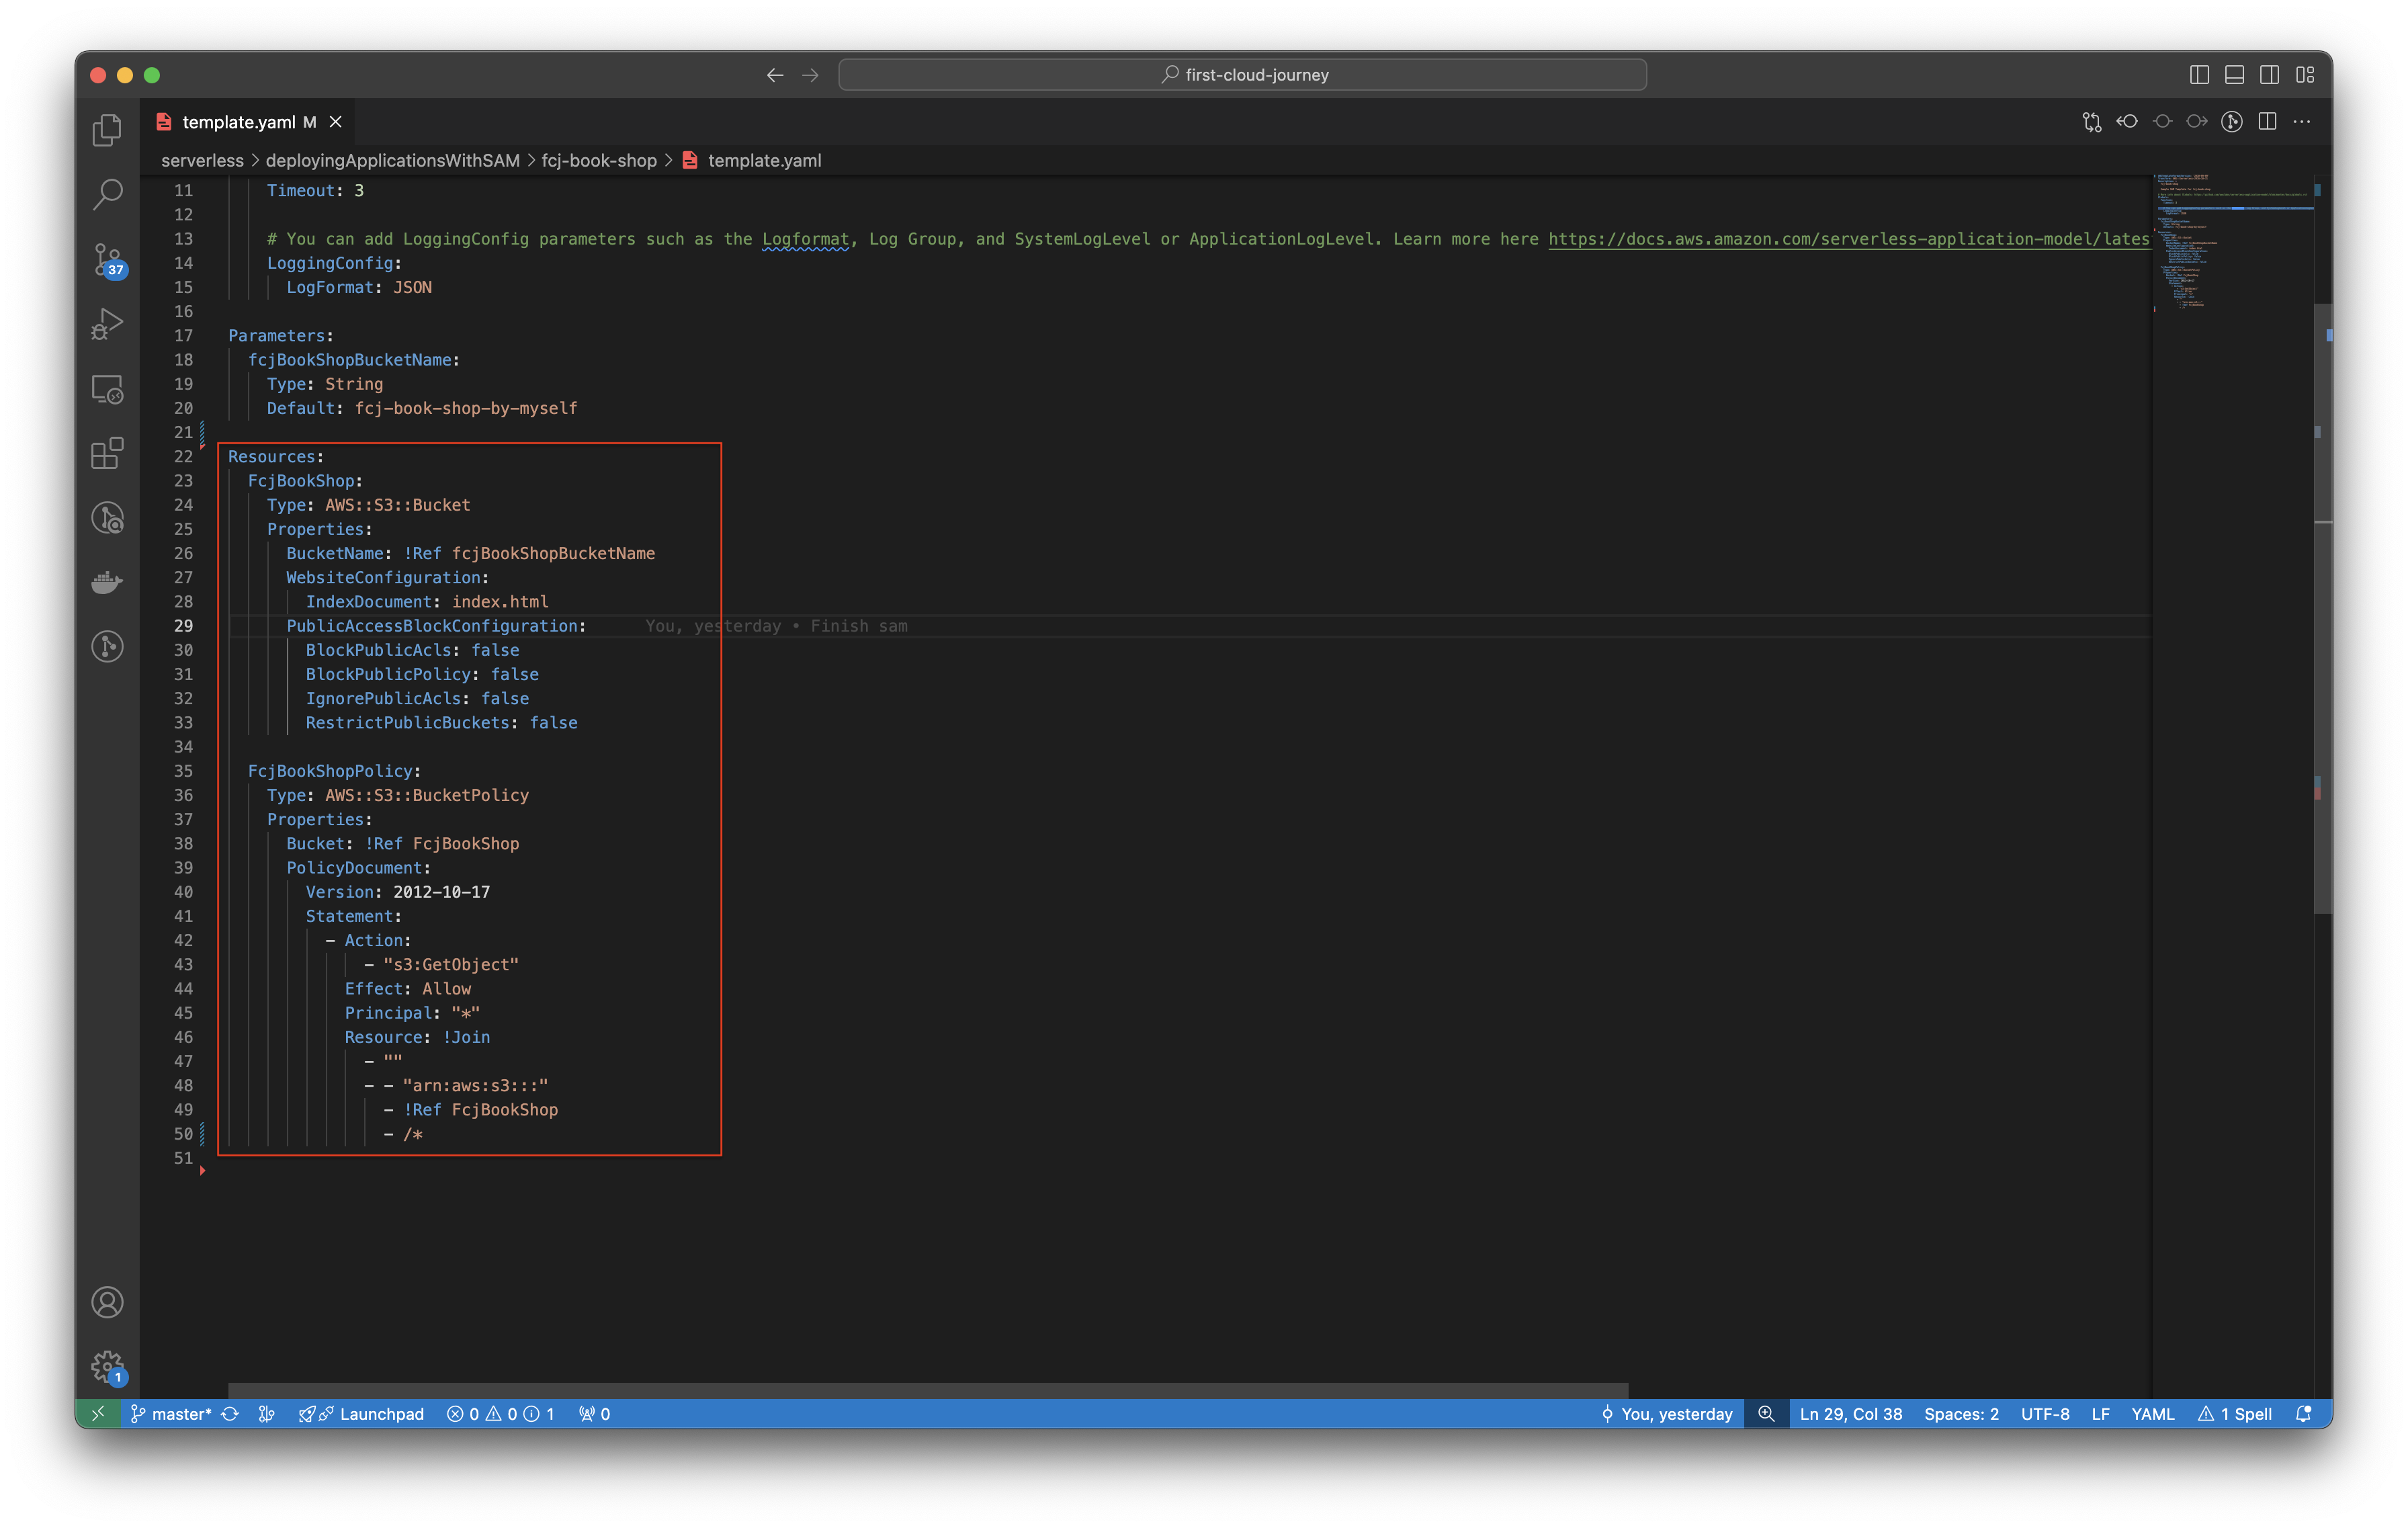Toggle bottom panel visibility
Screen dimensions: 2408x1528
[x=2234, y=75]
